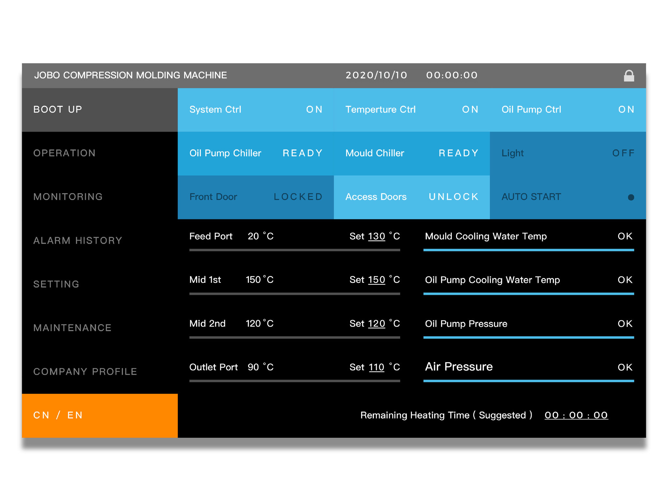Open the MONITORING menu page
The height and width of the screenshot is (501, 668).
[x=68, y=197]
